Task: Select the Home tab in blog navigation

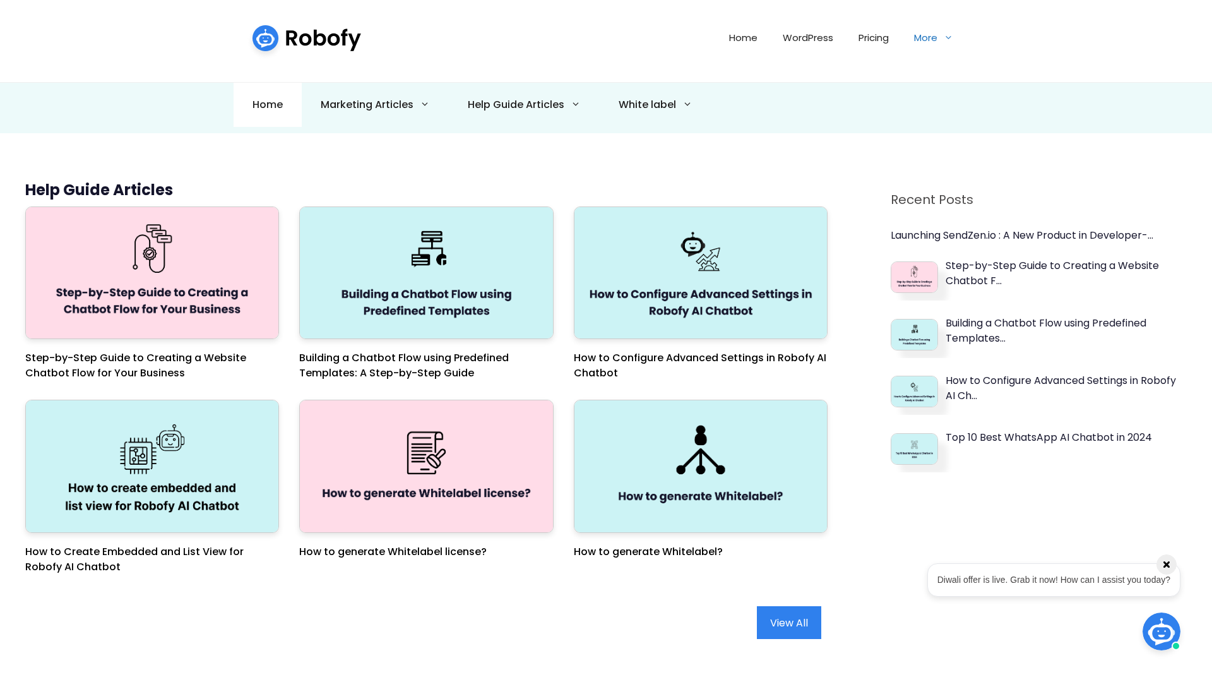Action: pos(268,105)
